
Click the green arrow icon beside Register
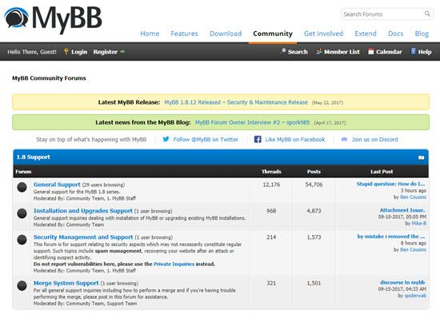tap(122, 52)
